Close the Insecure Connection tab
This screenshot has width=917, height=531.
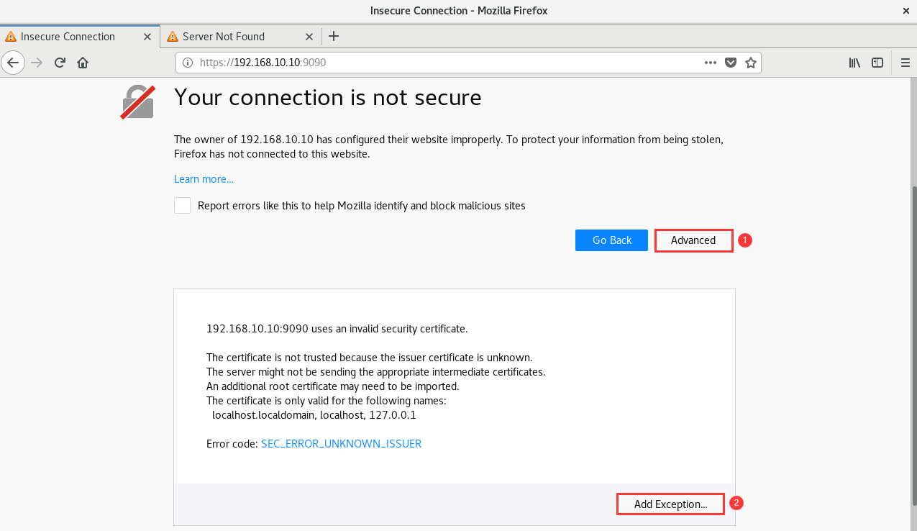click(147, 37)
